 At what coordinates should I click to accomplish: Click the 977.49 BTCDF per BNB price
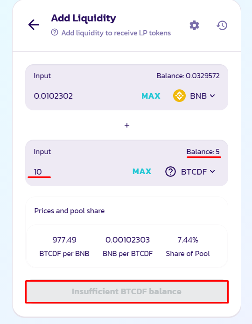[x=64, y=240]
